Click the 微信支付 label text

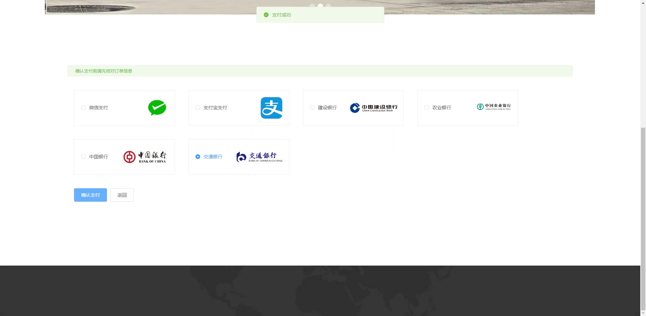(x=99, y=108)
